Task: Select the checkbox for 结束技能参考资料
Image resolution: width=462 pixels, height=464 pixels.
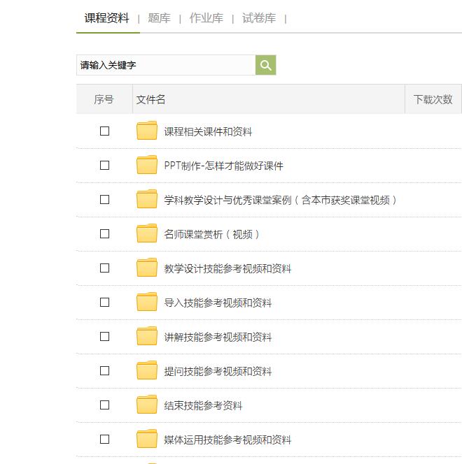Action: pyautogui.click(x=105, y=405)
